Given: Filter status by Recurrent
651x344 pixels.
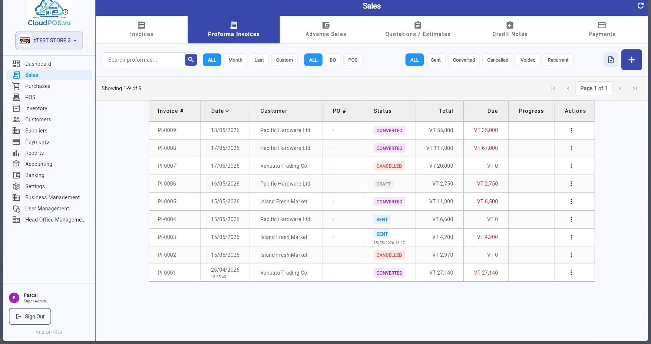Looking at the screenshot, I should tap(558, 60).
